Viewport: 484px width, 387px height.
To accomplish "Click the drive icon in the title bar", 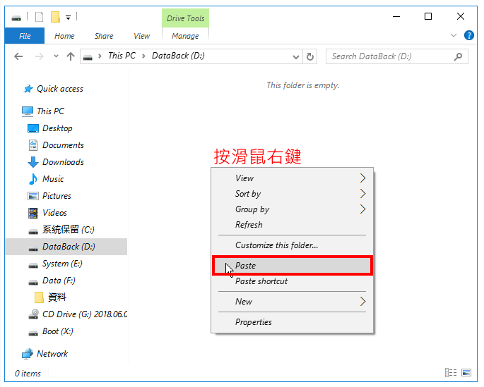I will click(16, 18).
